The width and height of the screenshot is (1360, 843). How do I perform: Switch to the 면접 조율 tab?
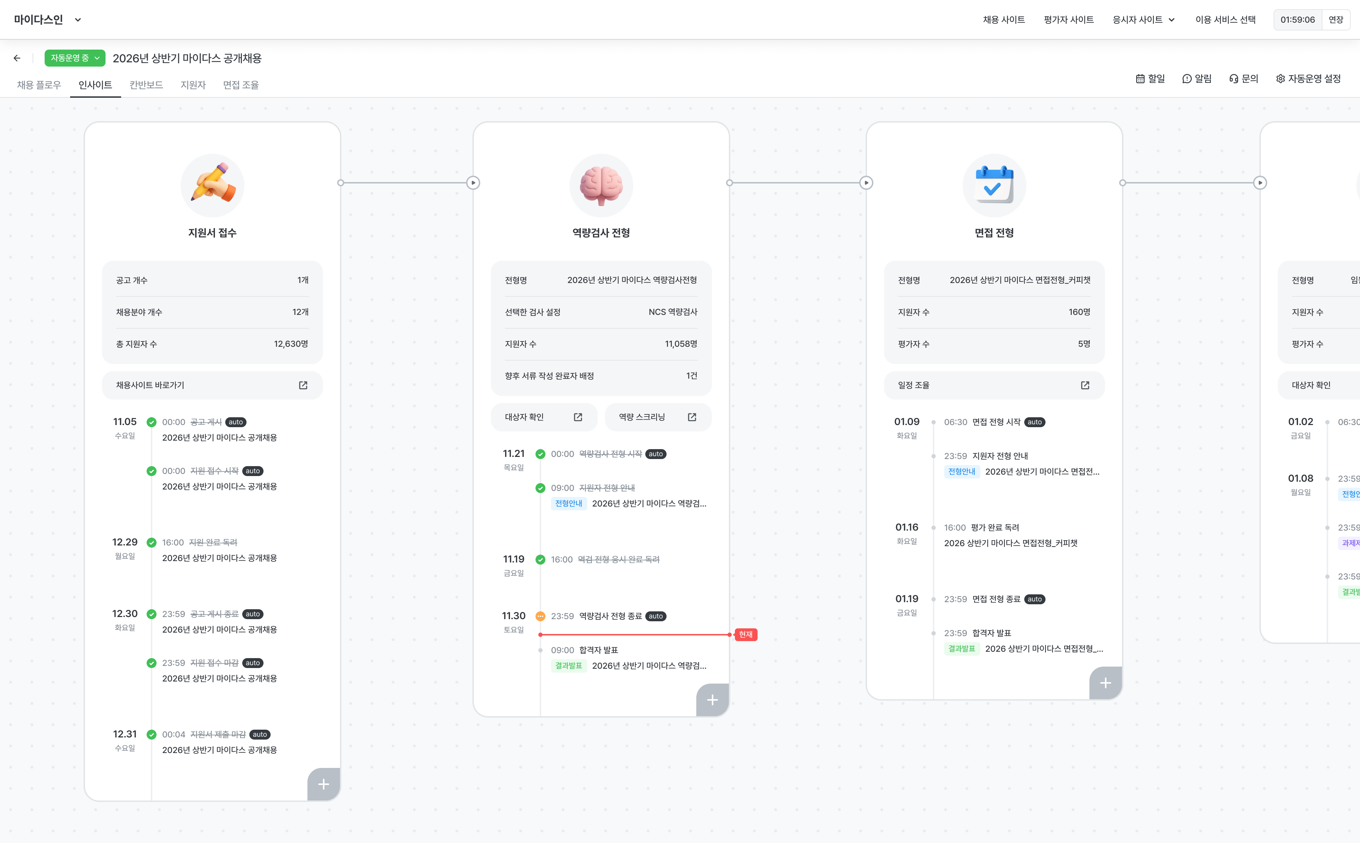point(241,85)
